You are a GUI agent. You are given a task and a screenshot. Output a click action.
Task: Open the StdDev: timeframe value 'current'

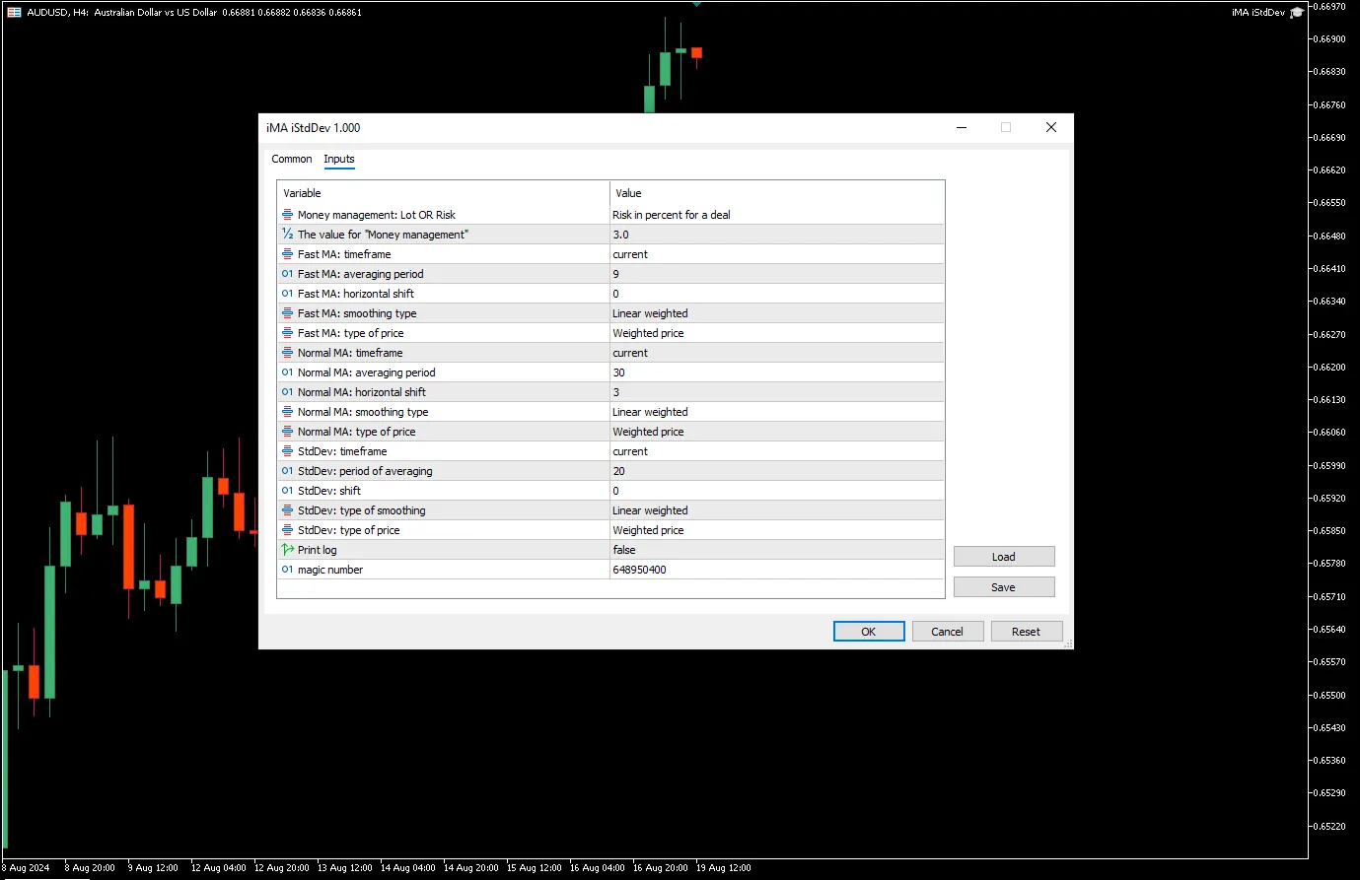[x=777, y=451]
